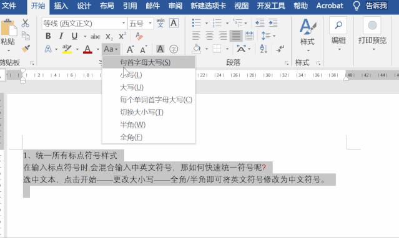Apply red font color A
Screen dimensions: 399x238
pos(87,49)
